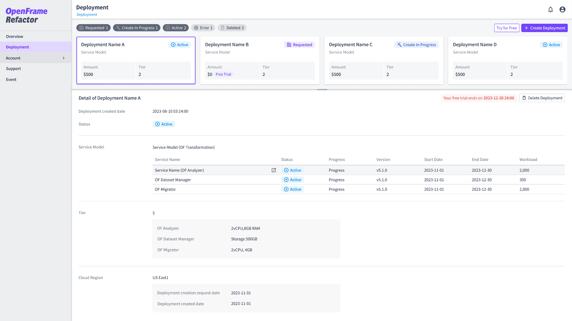Toggle the Error 1 status filter
The height and width of the screenshot is (321, 572).
pos(203,27)
